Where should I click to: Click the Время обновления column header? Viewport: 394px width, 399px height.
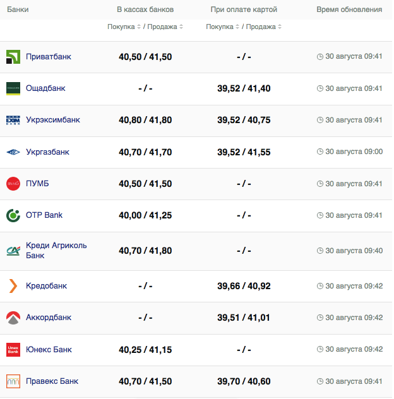pyautogui.click(x=349, y=10)
